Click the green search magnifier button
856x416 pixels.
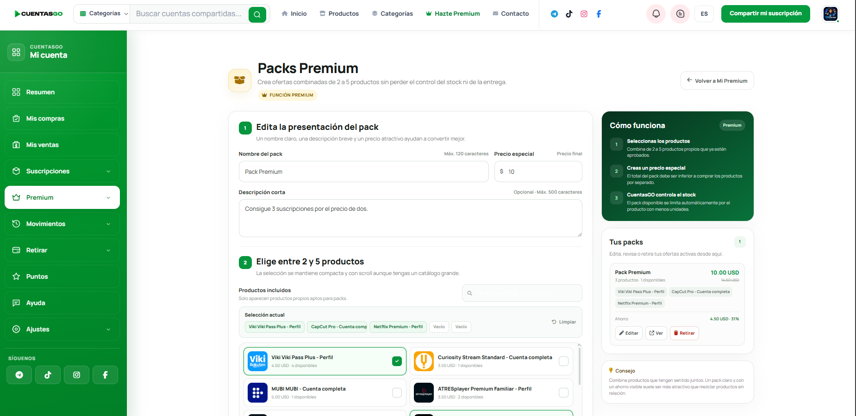257,14
